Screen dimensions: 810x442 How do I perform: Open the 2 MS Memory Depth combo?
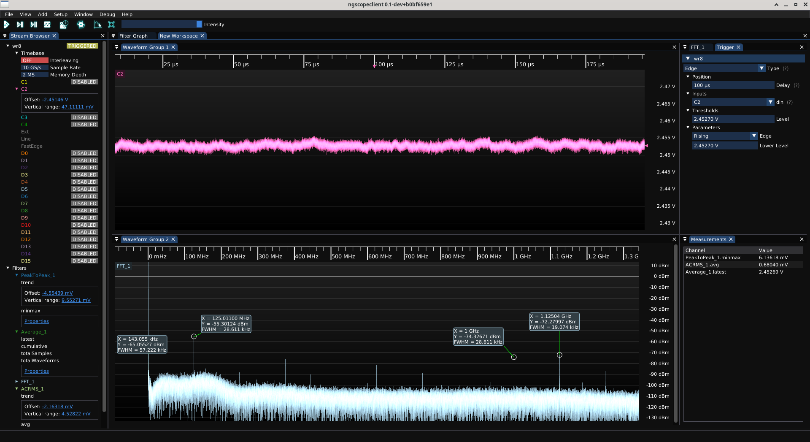pyautogui.click(x=35, y=75)
